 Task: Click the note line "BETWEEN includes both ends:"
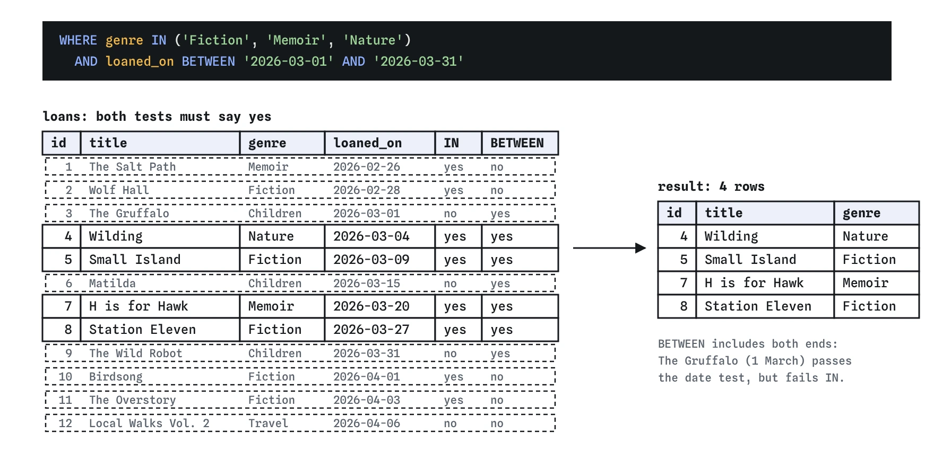[748, 344]
